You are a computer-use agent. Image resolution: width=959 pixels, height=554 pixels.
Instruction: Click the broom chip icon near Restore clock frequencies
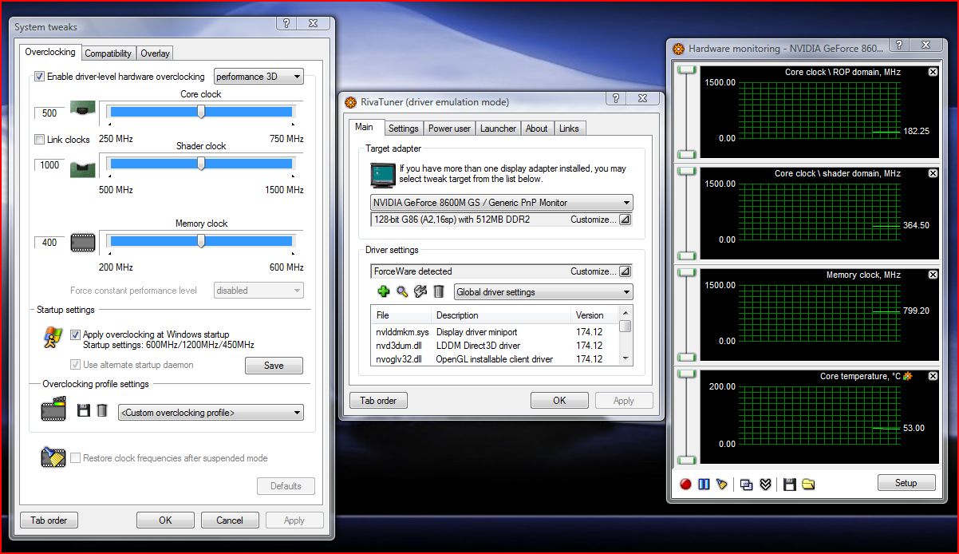pos(53,457)
